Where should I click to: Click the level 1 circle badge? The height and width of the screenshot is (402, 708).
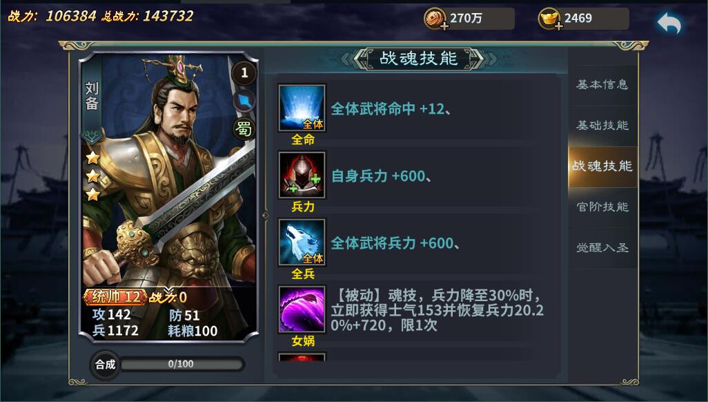click(x=244, y=73)
